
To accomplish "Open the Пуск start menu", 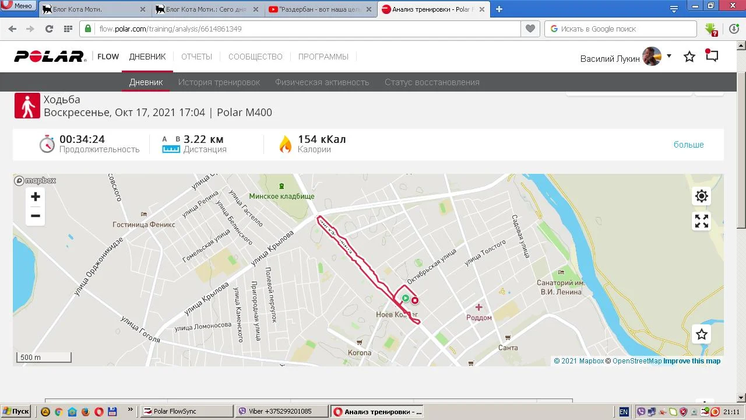I will pyautogui.click(x=16, y=411).
